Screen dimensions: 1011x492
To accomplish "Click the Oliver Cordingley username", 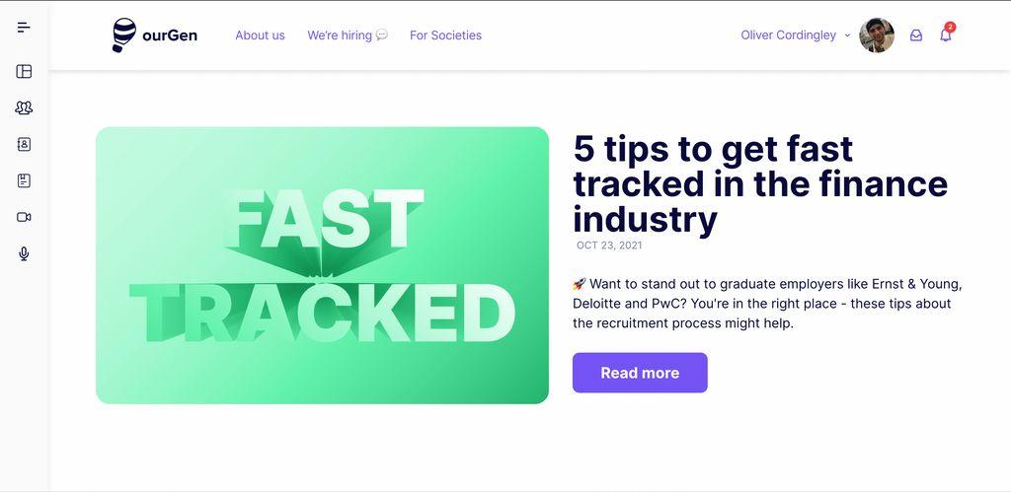I will pos(788,35).
